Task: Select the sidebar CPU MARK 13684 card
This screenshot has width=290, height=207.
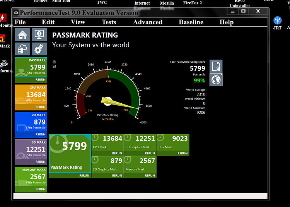Action: [x=31, y=94]
